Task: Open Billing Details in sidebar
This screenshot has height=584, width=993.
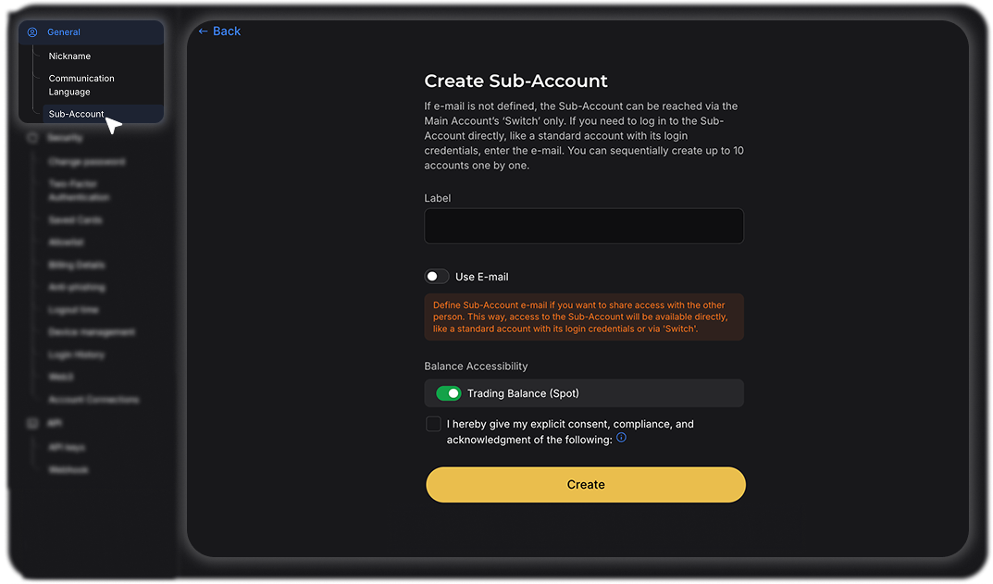Action: click(x=77, y=265)
